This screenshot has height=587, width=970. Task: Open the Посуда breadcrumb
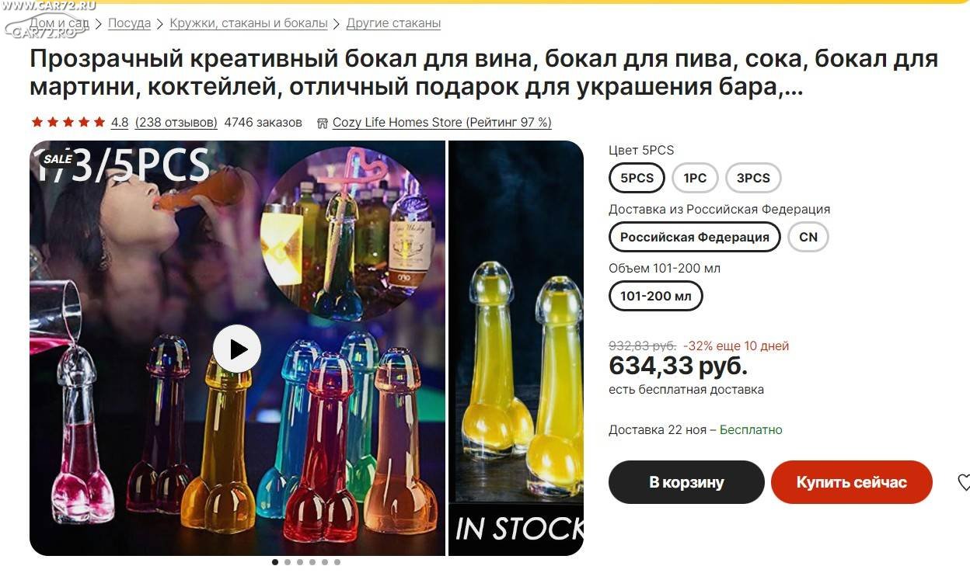tap(129, 23)
